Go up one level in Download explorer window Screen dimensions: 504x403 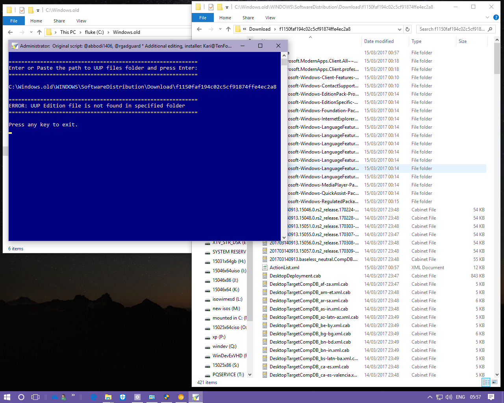(228, 29)
